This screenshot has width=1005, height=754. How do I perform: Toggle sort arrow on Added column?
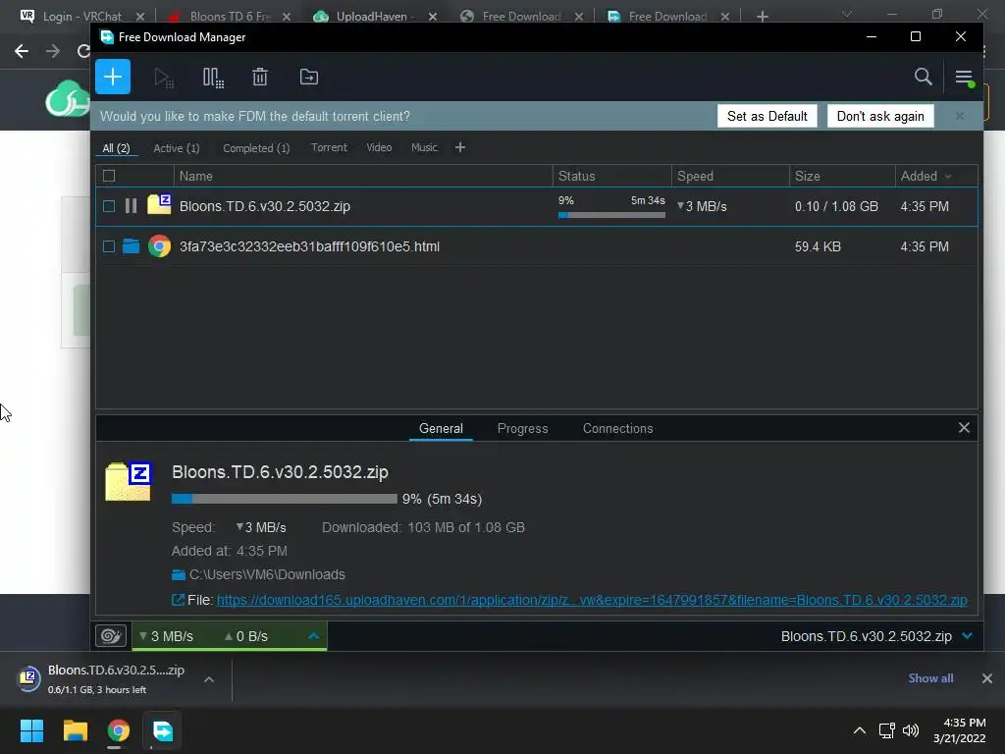tap(948, 177)
